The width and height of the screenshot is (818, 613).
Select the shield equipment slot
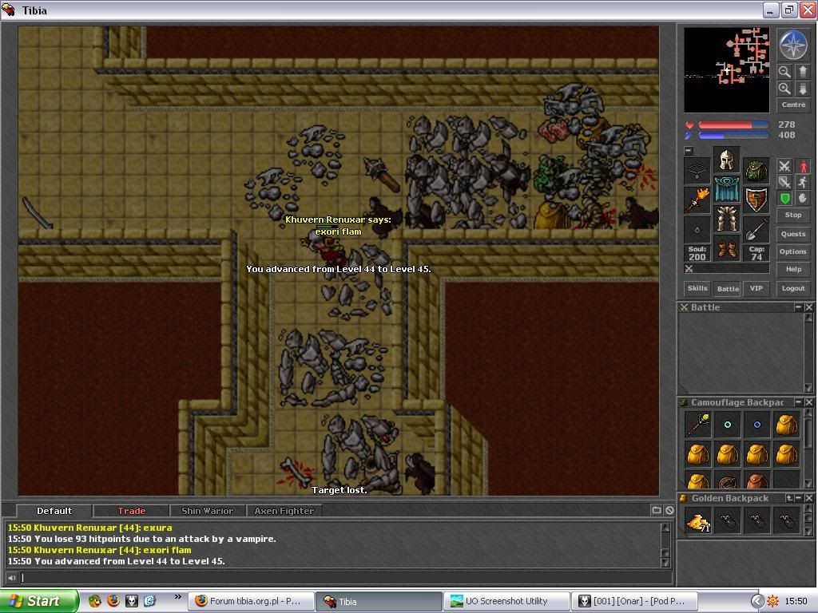coord(756,199)
